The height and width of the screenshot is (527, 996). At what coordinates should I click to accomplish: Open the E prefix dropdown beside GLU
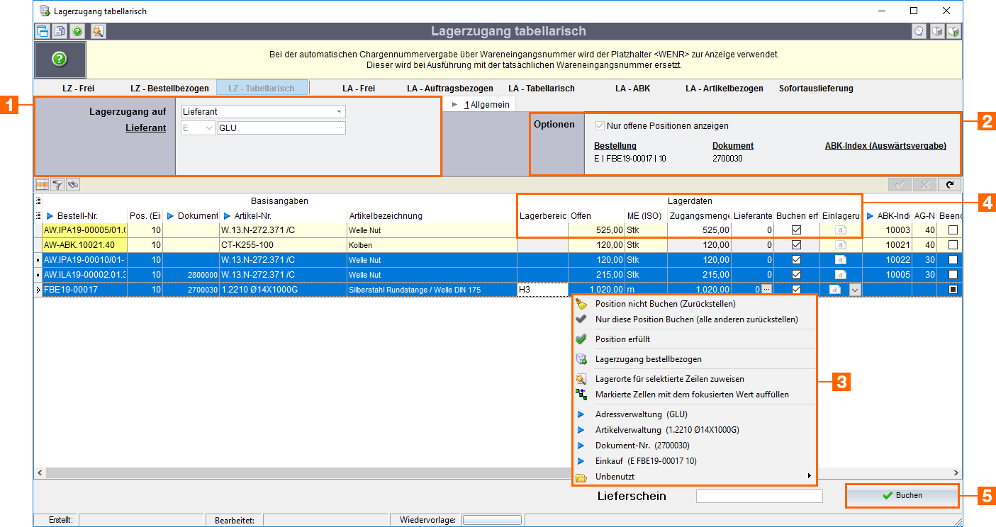pos(208,128)
